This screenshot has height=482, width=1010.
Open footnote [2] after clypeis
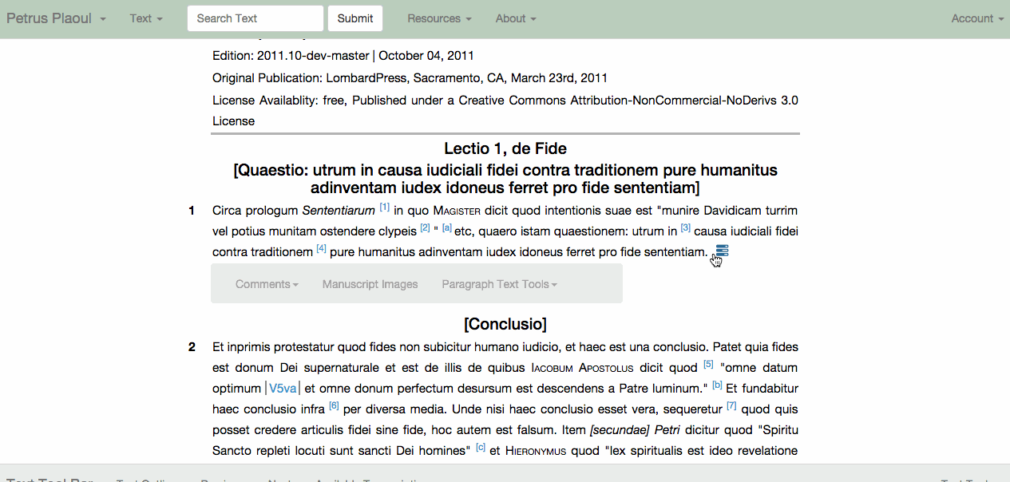425,228
